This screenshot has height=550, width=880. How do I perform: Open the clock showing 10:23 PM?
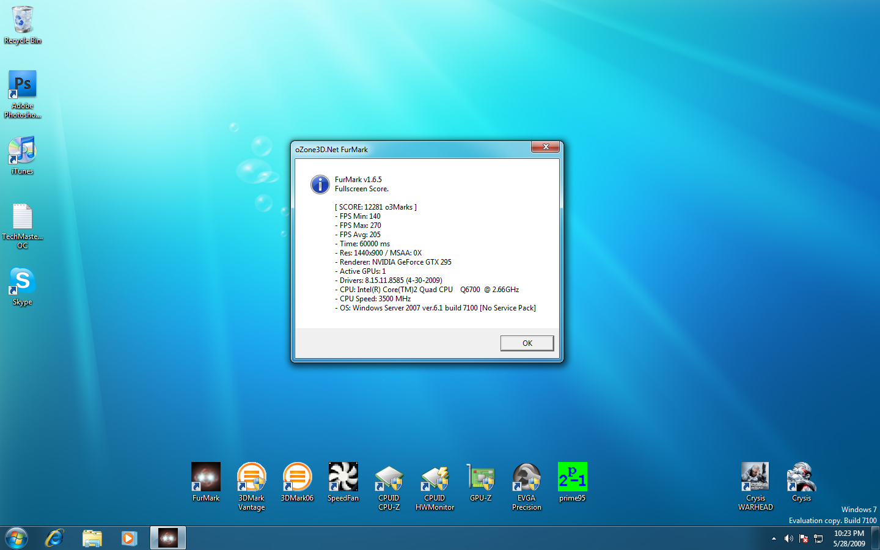(849, 538)
